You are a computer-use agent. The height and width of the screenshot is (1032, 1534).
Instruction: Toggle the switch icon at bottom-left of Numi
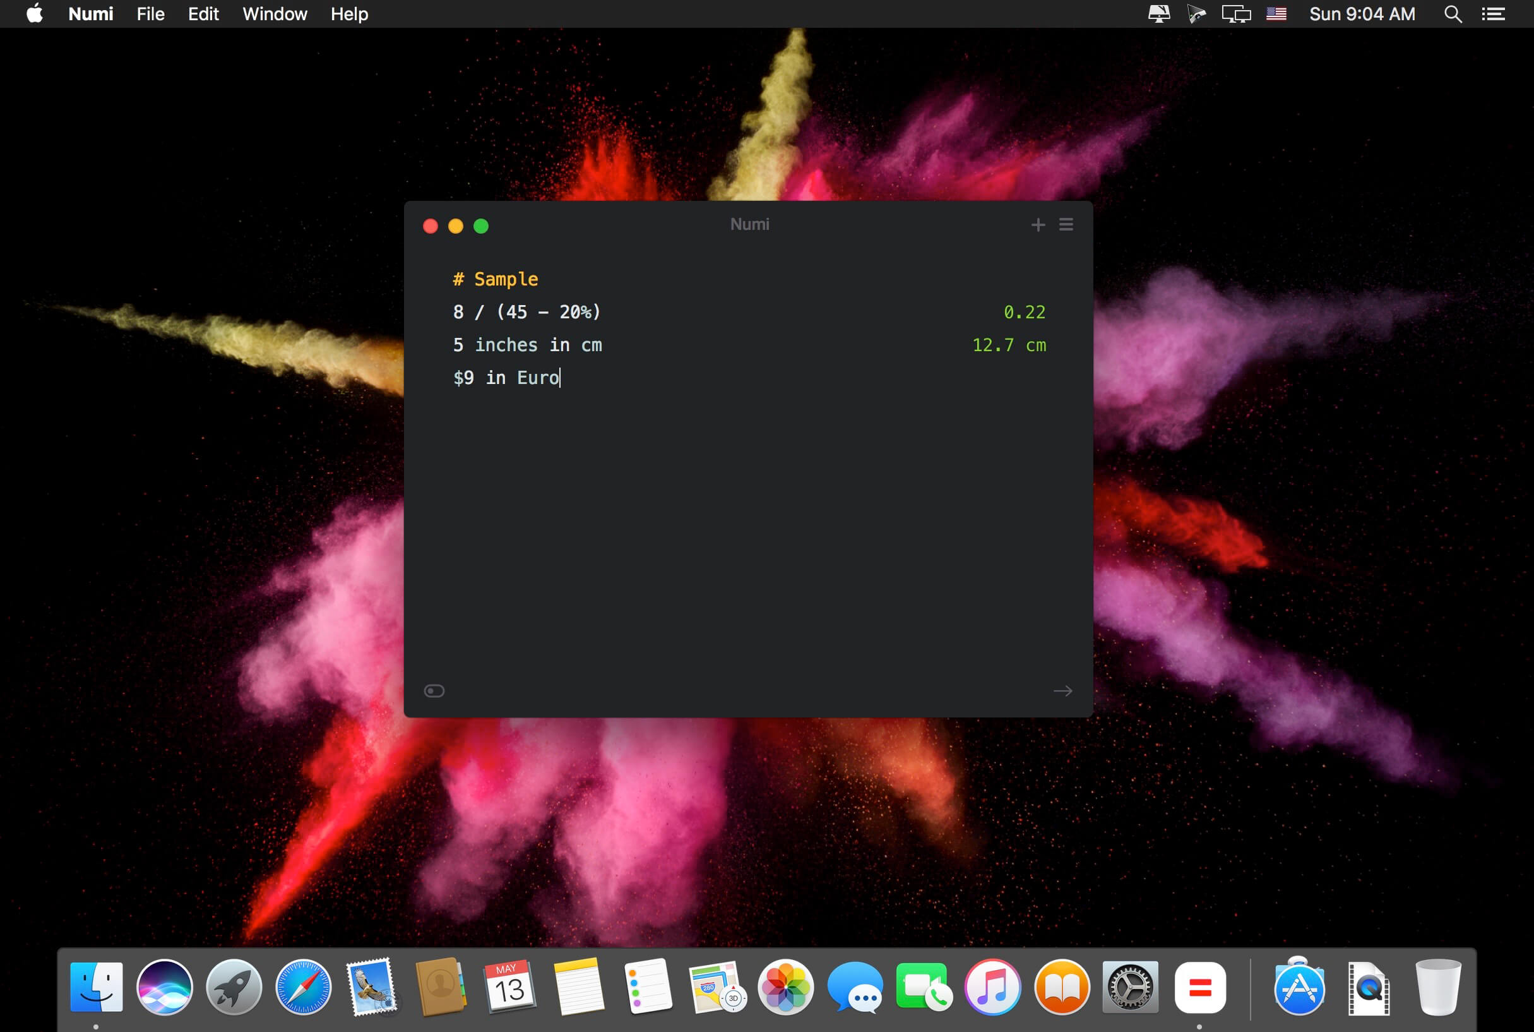click(434, 690)
